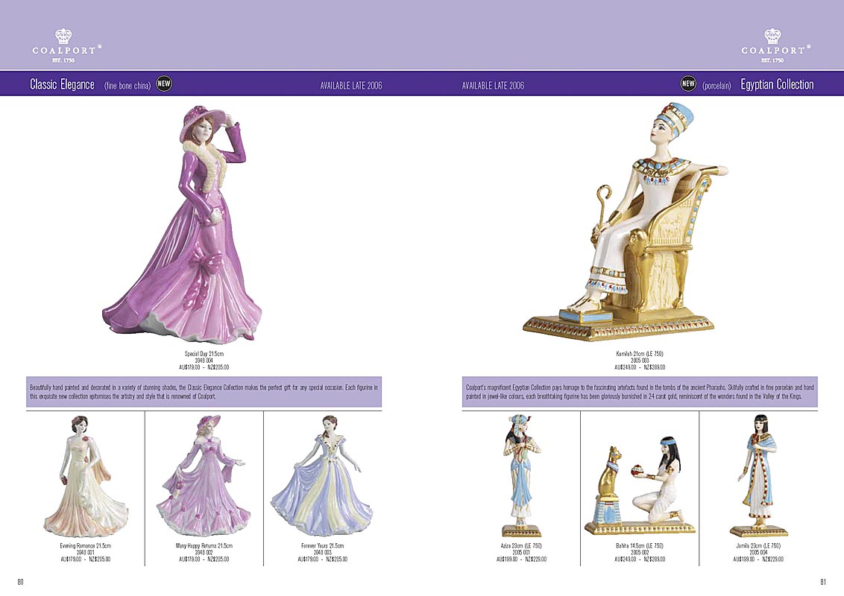Click the Coalport crown logo on left page
The width and height of the screenshot is (844, 596).
point(63,45)
